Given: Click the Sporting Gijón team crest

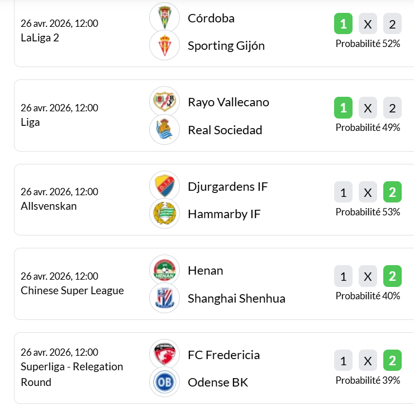Looking at the screenshot, I should [164, 45].
